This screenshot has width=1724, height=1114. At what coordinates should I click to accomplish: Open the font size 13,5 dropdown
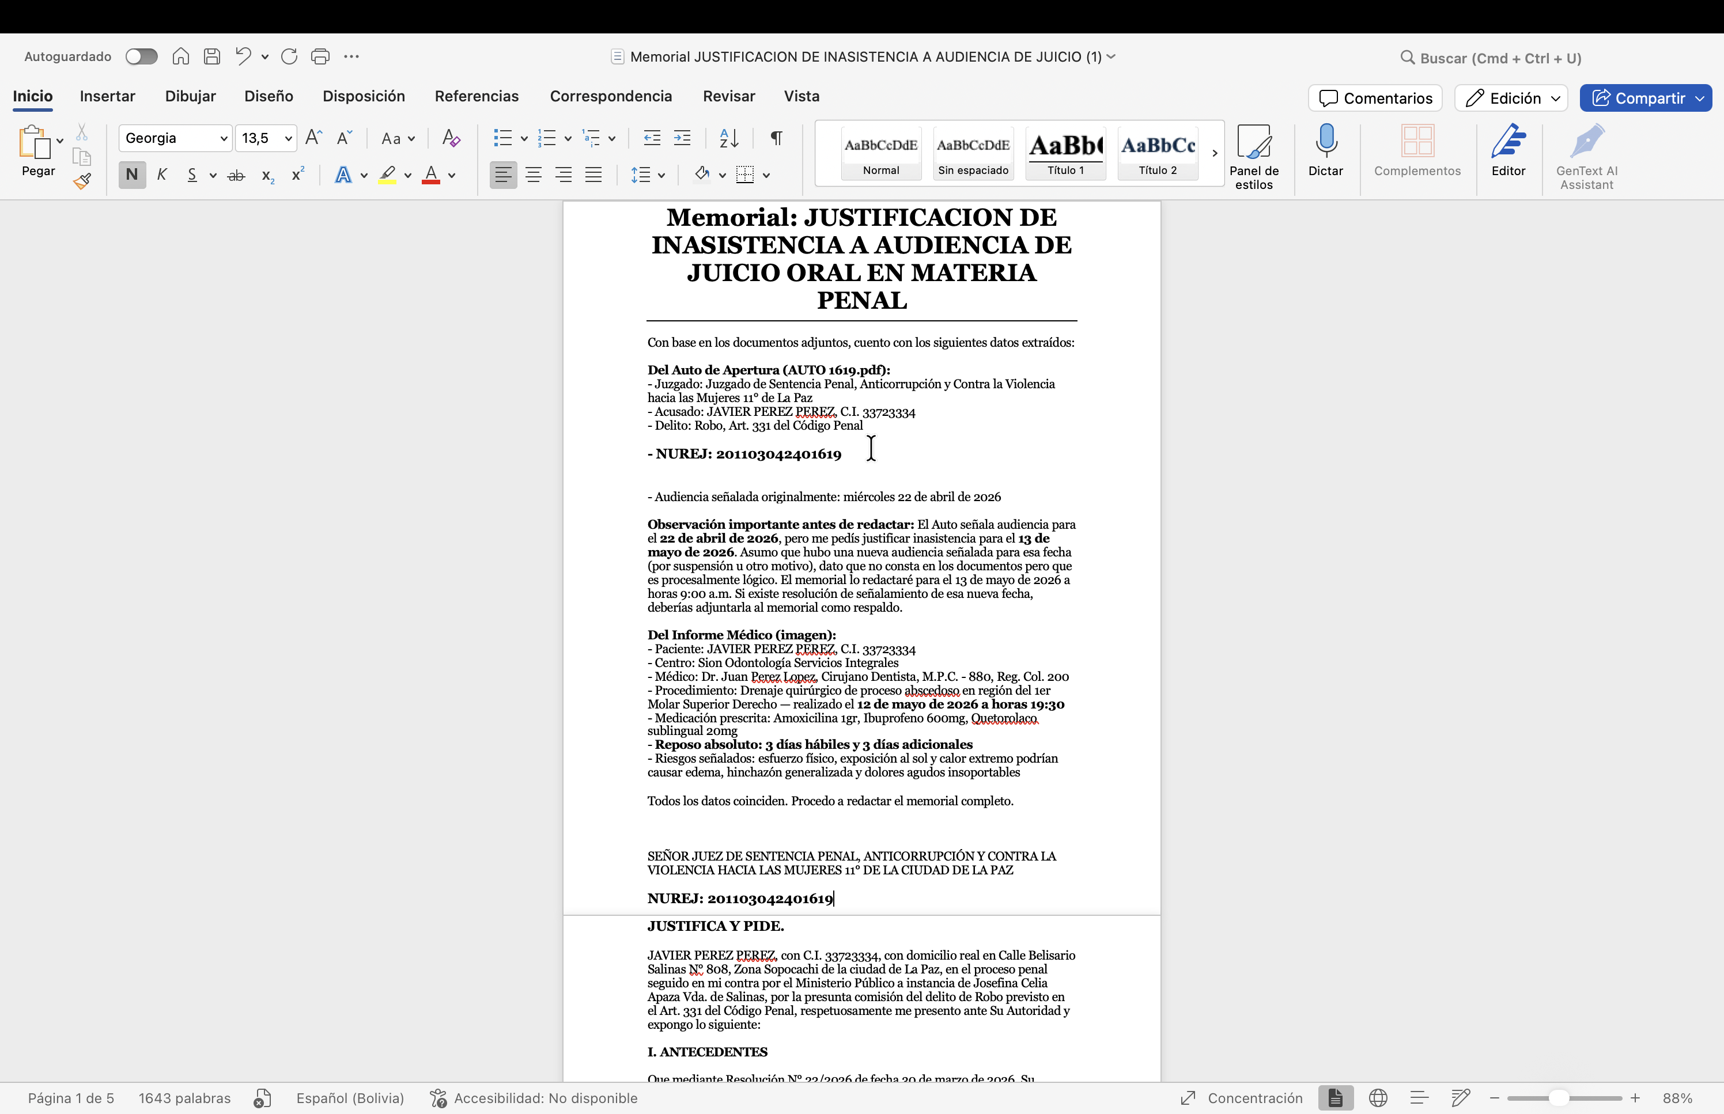tap(288, 138)
